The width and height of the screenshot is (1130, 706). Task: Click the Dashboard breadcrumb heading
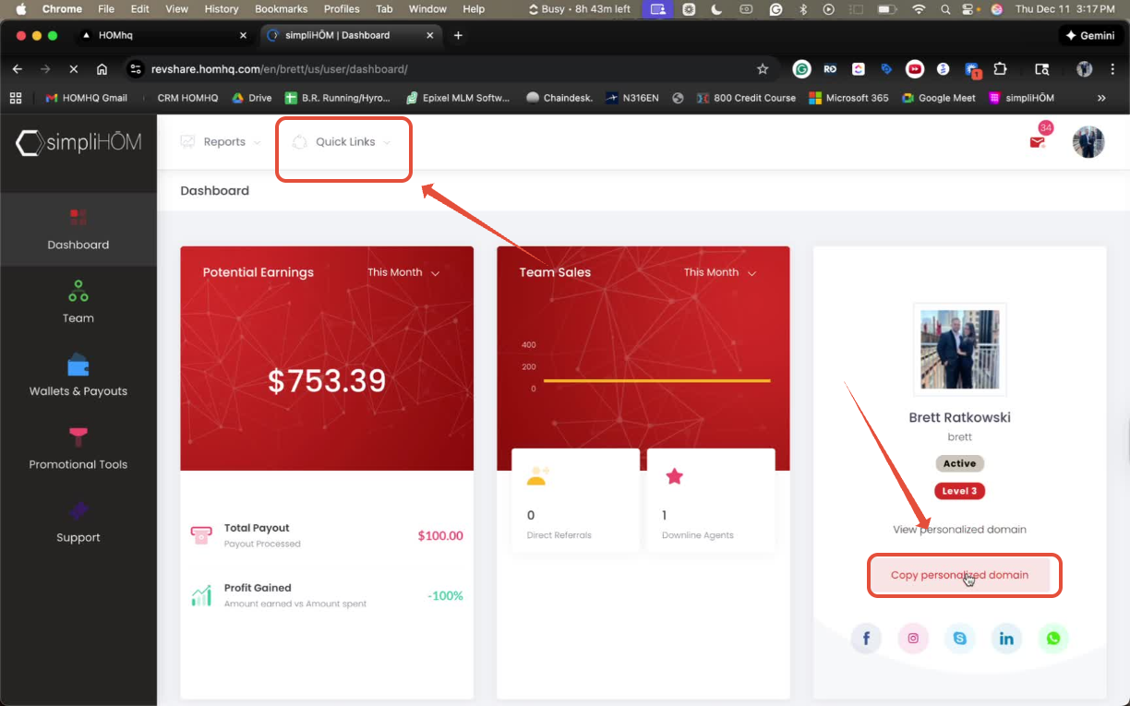214,191
